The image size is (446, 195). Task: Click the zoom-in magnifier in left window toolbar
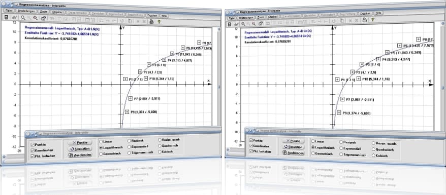tap(23, 18)
